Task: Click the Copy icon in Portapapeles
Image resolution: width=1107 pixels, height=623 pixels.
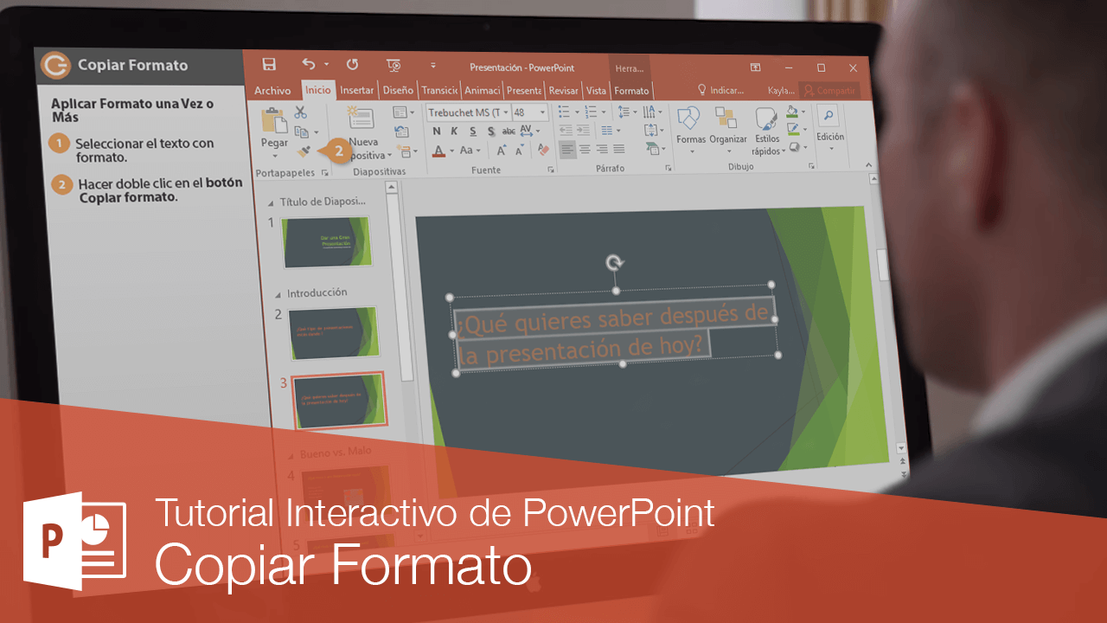Action: coord(301,132)
